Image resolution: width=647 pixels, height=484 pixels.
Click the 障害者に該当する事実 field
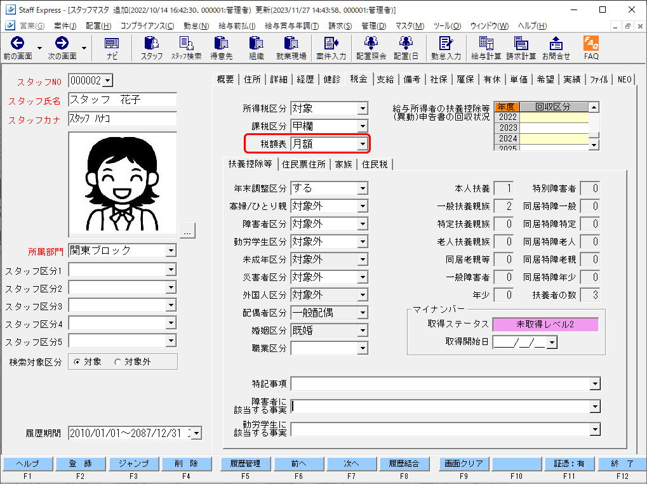(445, 407)
